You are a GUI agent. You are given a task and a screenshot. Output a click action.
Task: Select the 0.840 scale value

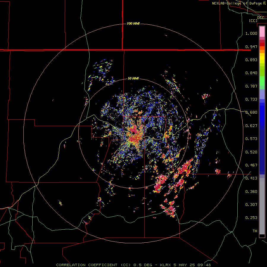(x=251, y=73)
